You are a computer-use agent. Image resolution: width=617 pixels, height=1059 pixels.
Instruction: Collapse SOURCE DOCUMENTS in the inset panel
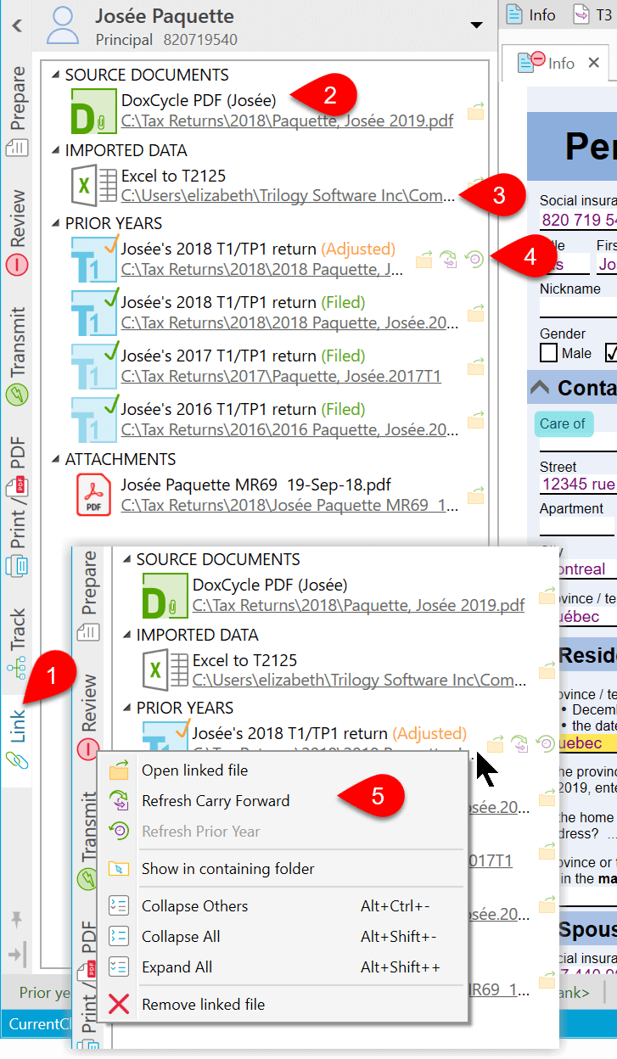127,560
